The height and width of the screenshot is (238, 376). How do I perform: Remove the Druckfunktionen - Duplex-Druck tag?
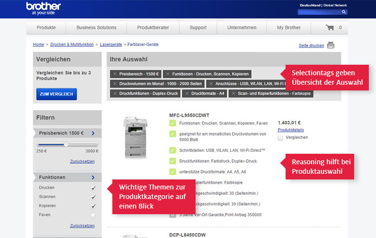point(115,93)
